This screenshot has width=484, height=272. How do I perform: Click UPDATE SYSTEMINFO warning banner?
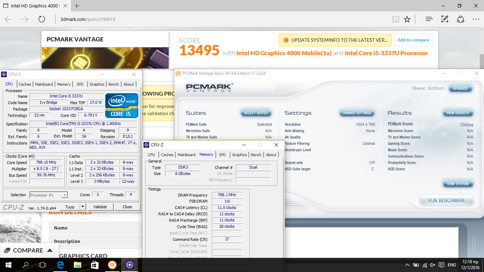336,40
